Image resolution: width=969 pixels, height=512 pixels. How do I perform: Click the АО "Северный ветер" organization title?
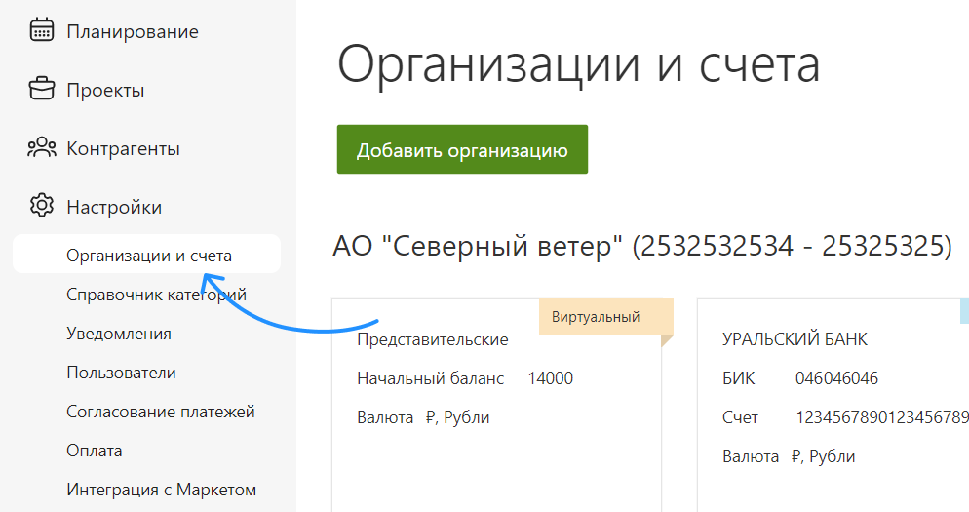pyautogui.click(x=641, y=247)
